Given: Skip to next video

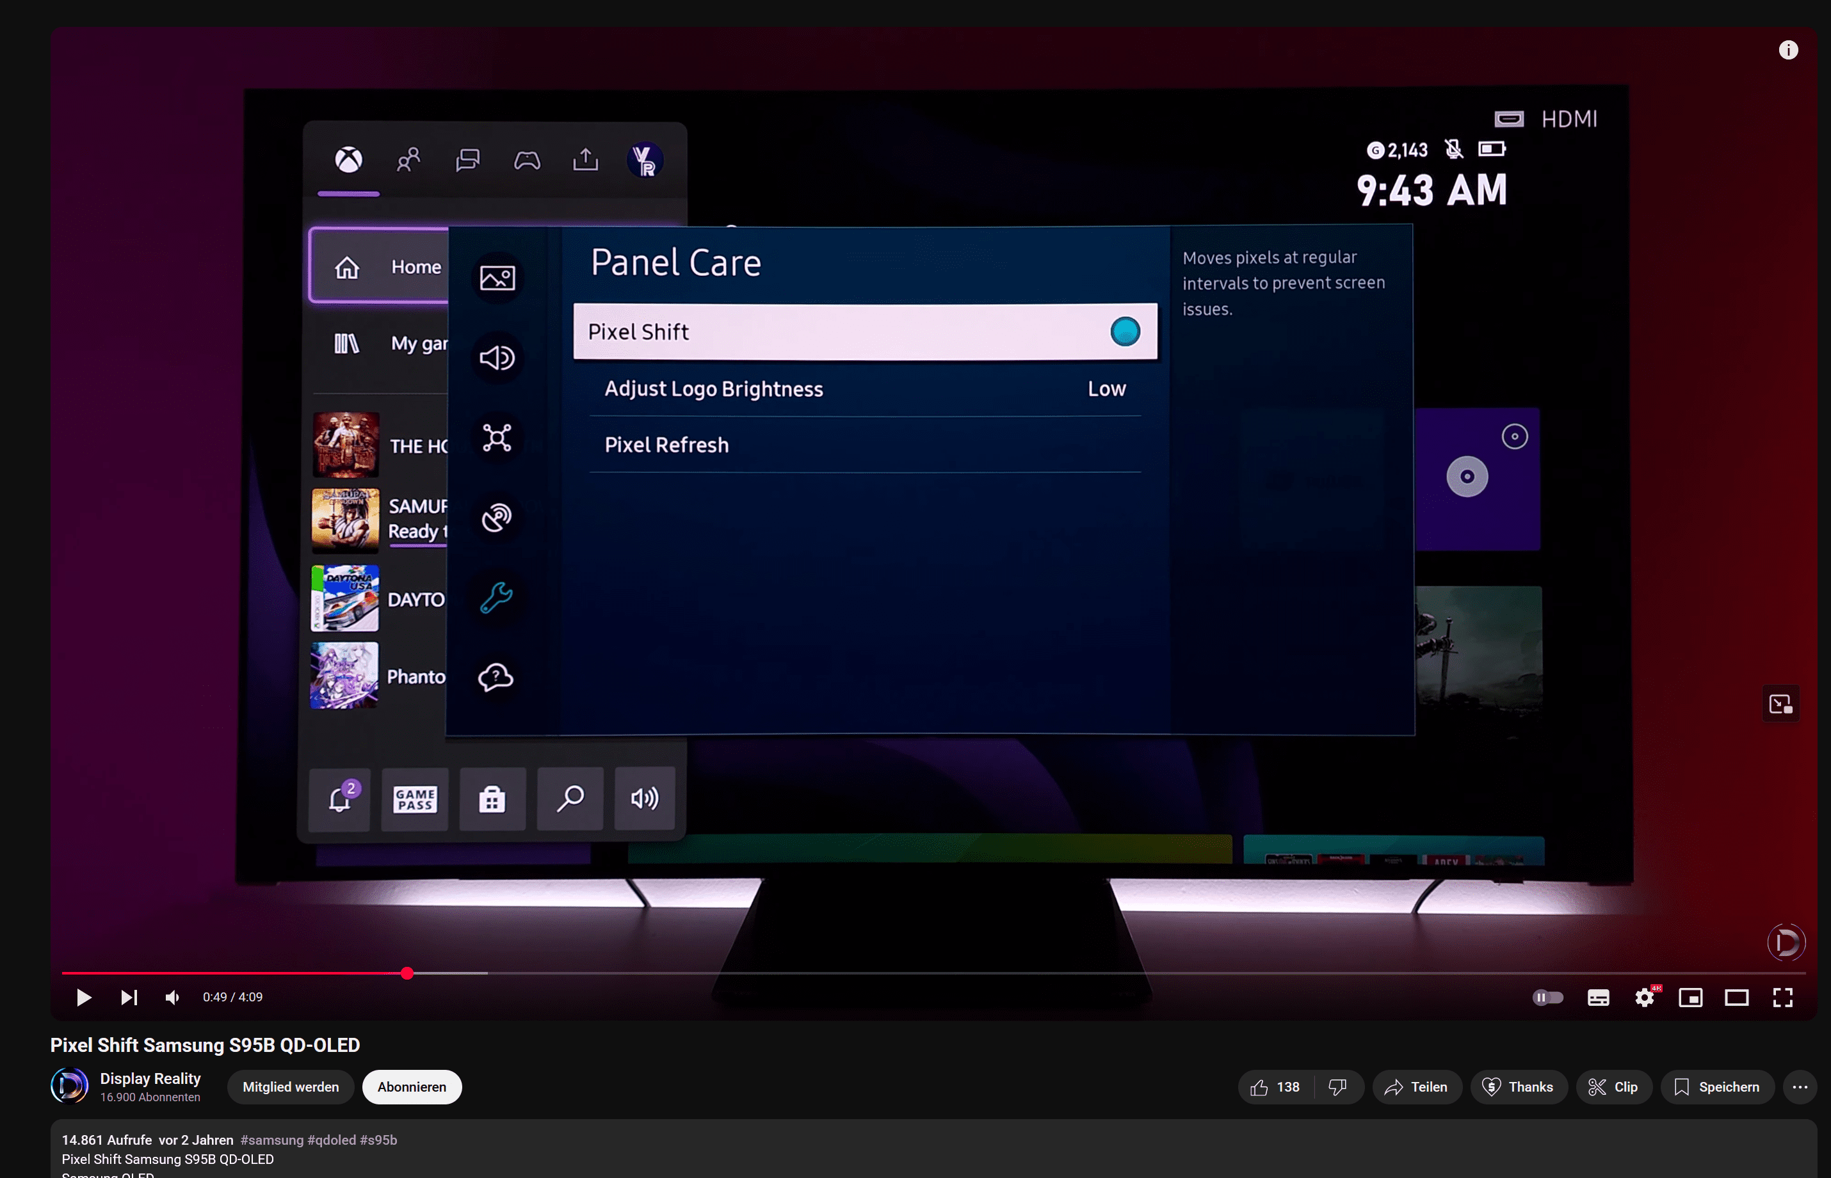Looking at the screenshot, I should 129,997.
